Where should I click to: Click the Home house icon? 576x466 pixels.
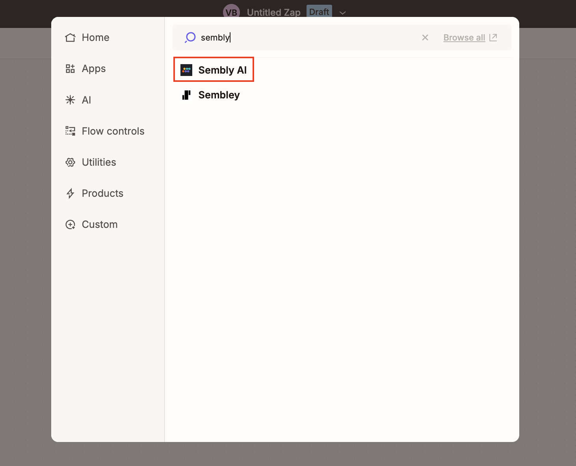(70, 37)
